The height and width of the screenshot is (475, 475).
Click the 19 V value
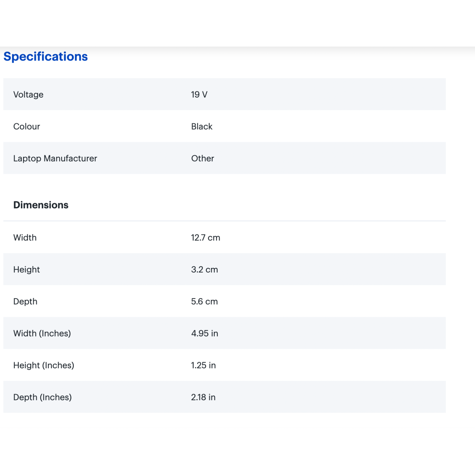[199, 94]
